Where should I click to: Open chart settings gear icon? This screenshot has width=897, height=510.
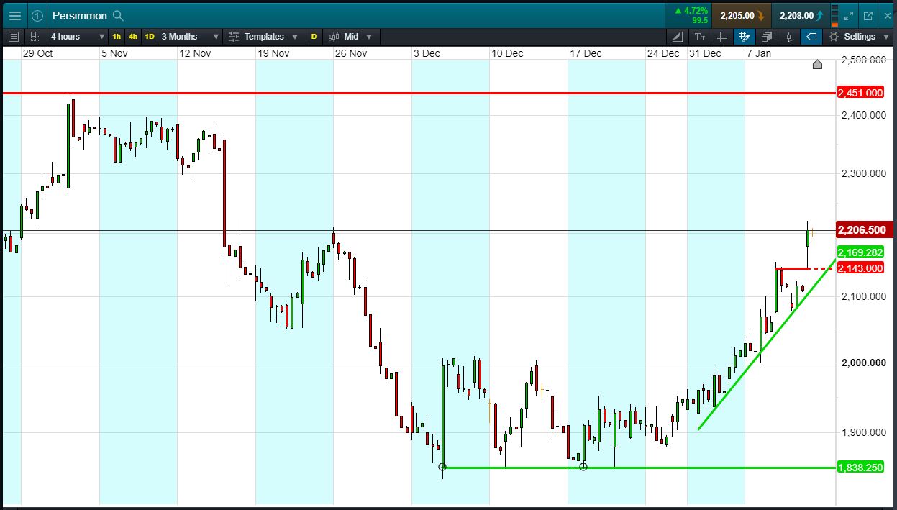834,37
